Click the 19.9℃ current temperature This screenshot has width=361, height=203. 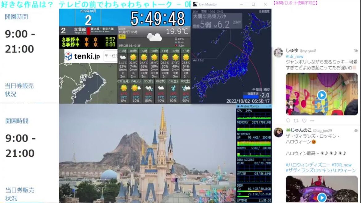pos(177,31)
